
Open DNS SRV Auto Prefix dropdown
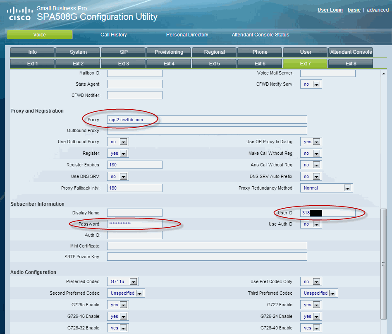(x=311, y=176)
